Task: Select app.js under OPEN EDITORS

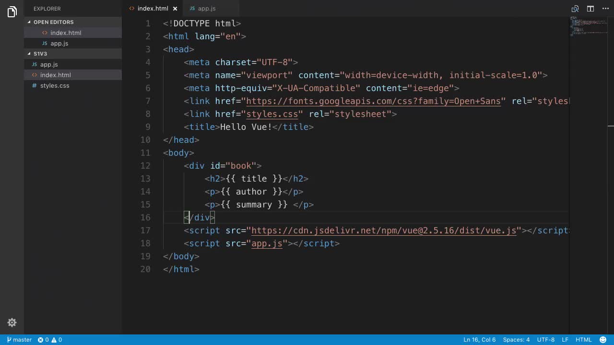Action: (x=59, y=43)
